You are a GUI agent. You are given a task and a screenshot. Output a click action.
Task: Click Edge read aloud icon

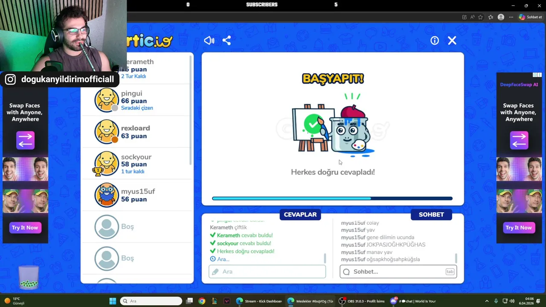(472, 17)
